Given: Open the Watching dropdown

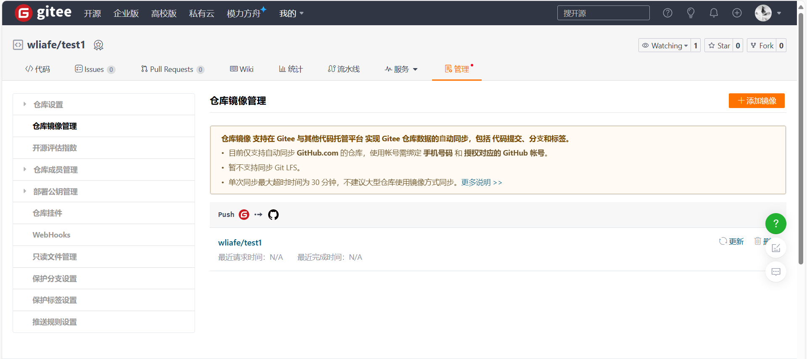Looking at the screenshot, I should pos(665,45).
